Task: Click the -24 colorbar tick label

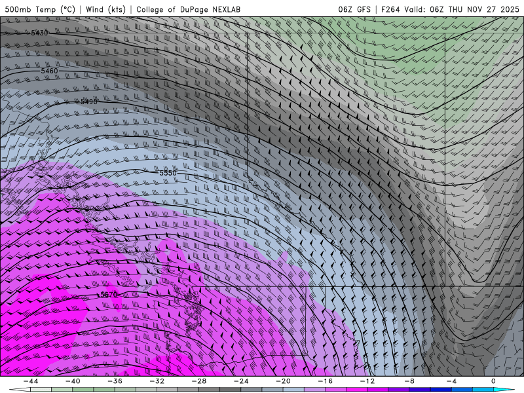Action: click(241, 381)
